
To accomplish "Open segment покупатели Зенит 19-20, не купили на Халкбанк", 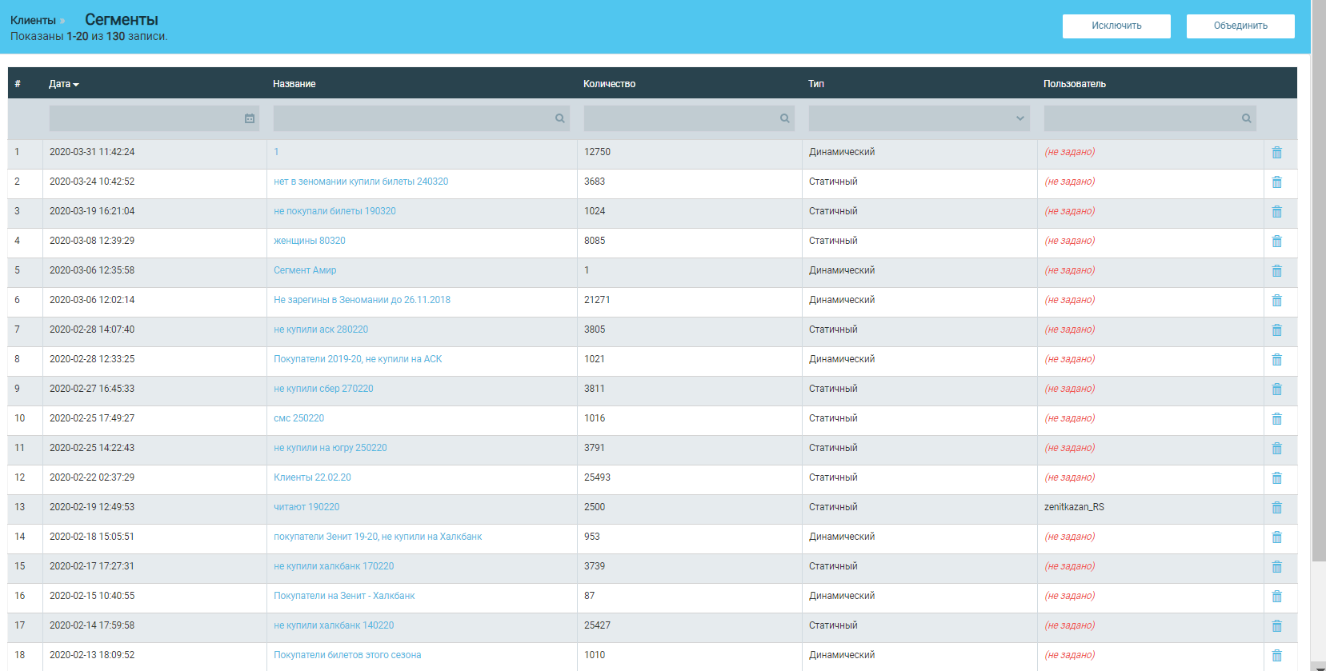I will (378, 537).
